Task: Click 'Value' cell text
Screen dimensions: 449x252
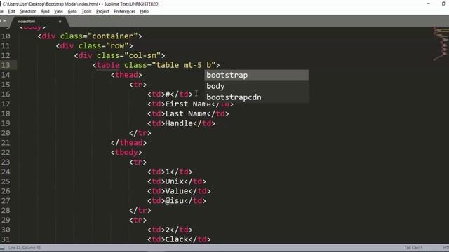Action: [x=177, y=191]
